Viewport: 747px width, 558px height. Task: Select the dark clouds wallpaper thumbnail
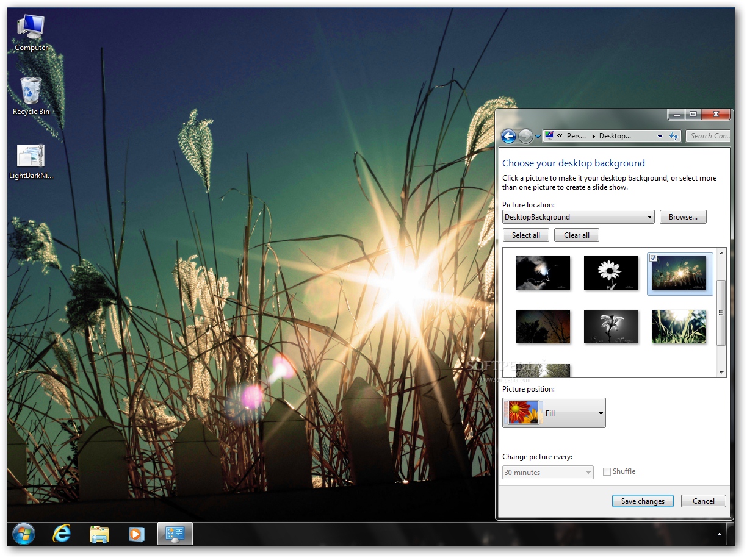coord(543,273)
